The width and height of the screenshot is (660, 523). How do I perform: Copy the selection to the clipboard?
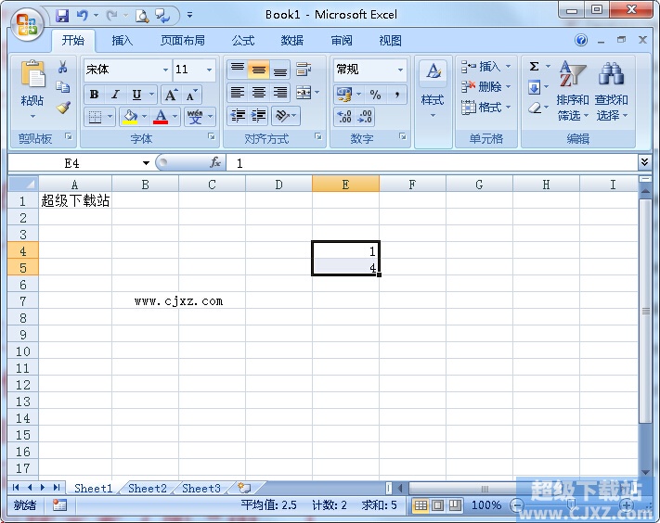[63, 87]
